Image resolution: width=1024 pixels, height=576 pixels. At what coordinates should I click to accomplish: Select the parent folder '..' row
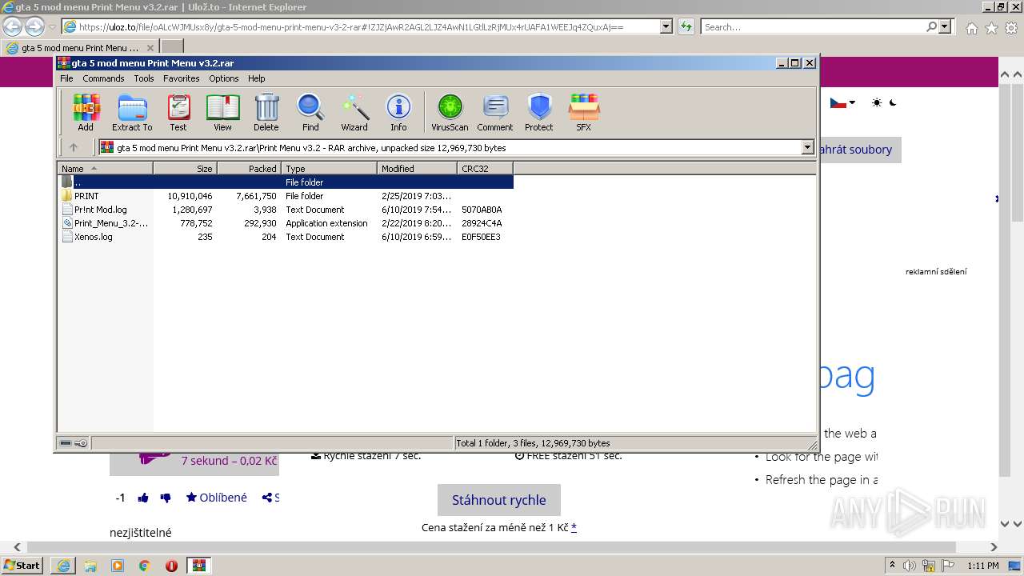(286, 182)
